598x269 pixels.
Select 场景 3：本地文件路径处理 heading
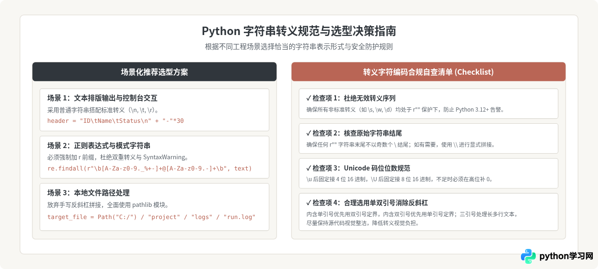pos(88,192)
